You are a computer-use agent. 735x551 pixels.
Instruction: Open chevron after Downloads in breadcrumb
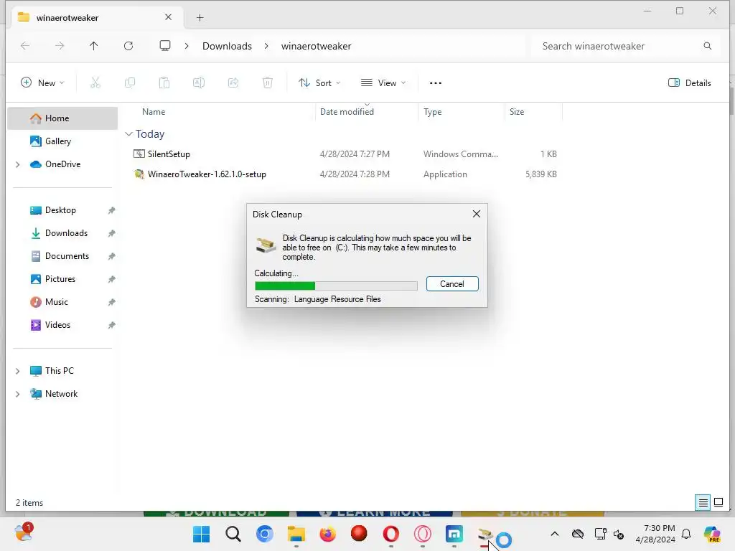(x=266, y=46)
